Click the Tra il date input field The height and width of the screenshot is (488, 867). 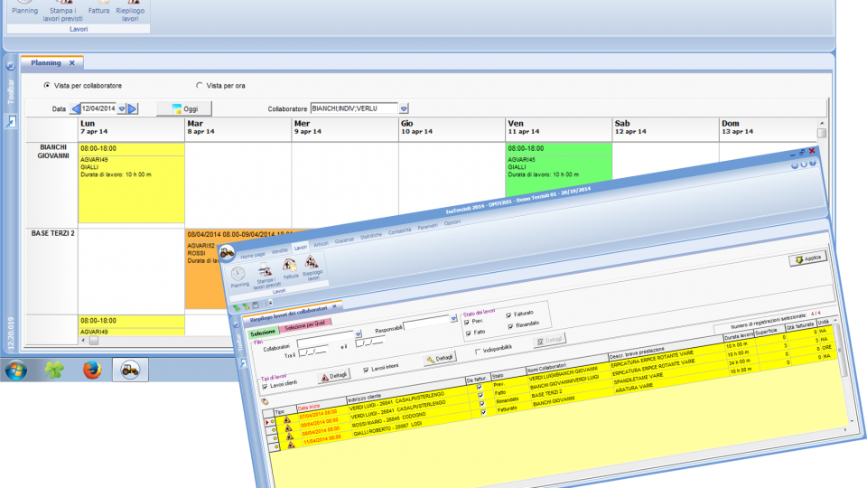[313, 352]
